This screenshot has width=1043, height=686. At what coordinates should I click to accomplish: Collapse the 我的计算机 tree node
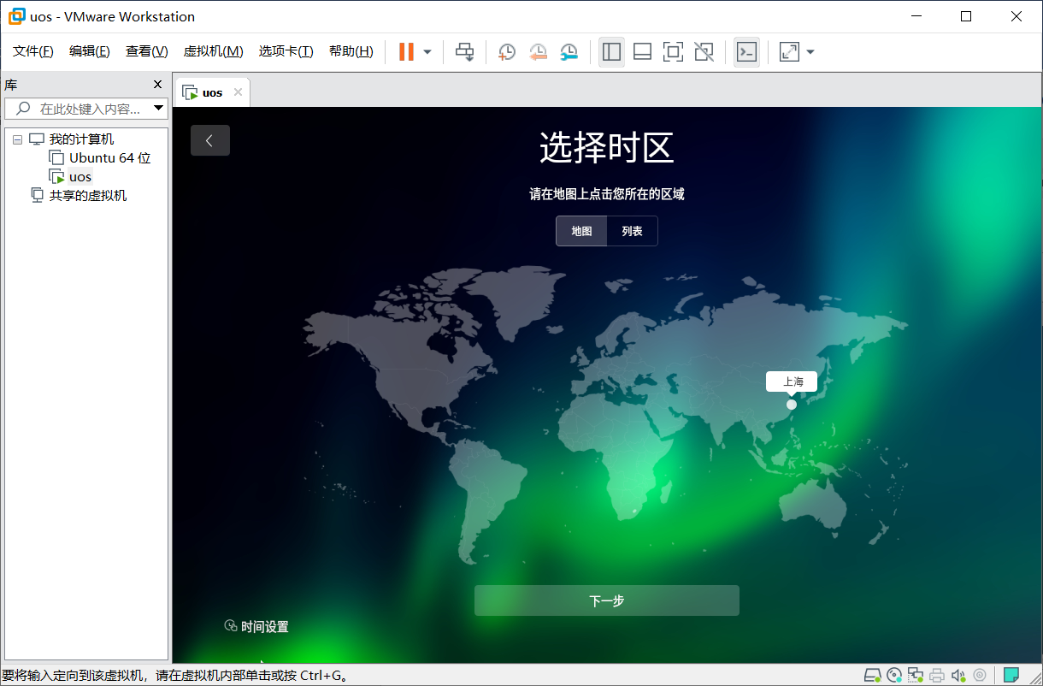[17, 139]
